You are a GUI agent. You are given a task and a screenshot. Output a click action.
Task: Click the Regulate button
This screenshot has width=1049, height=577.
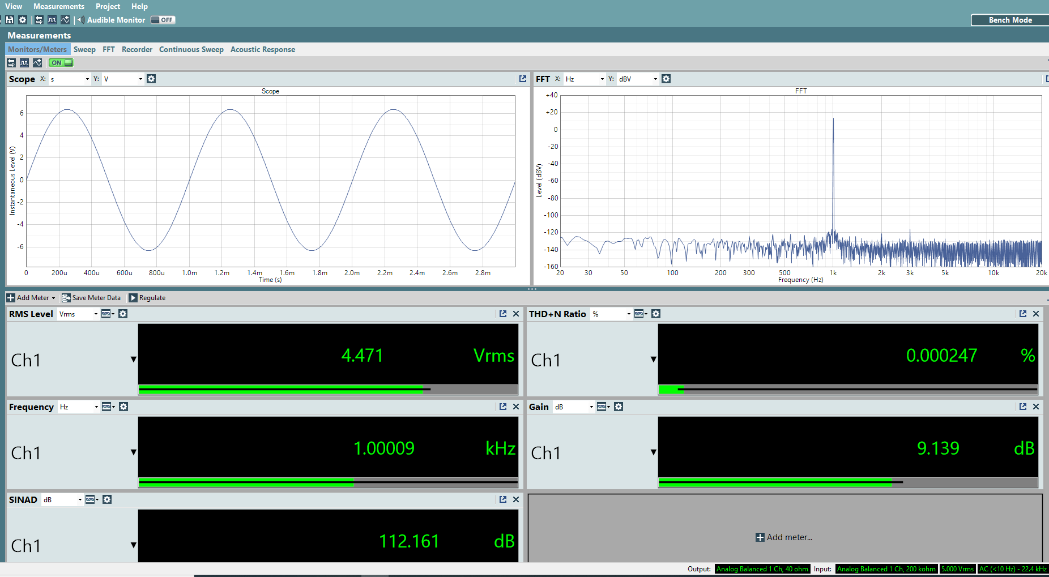click(147, 298)
